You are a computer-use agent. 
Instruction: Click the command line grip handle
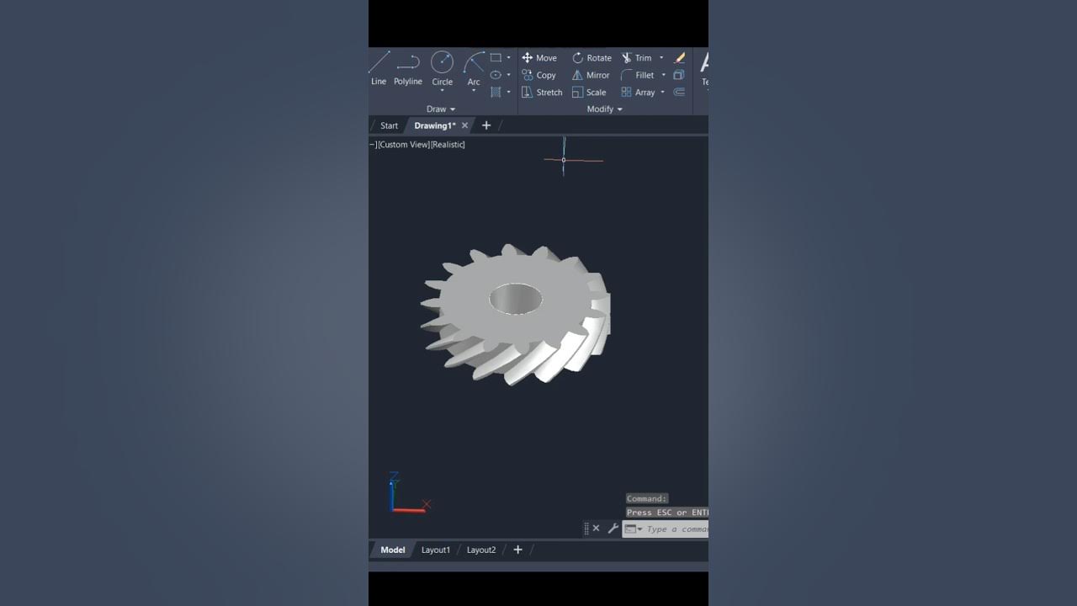(586, 529)
